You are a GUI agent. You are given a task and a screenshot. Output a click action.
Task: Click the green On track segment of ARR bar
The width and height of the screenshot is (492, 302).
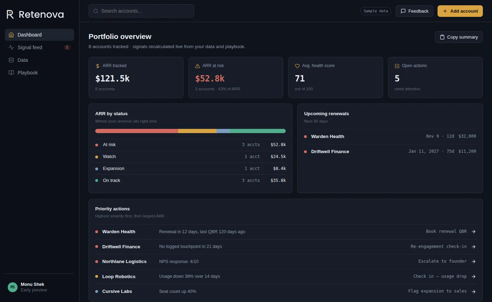click(258, 131)
